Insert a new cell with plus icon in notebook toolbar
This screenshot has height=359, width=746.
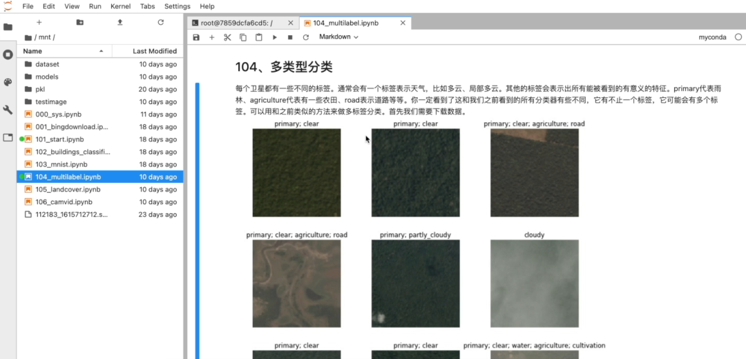(212, 37)
